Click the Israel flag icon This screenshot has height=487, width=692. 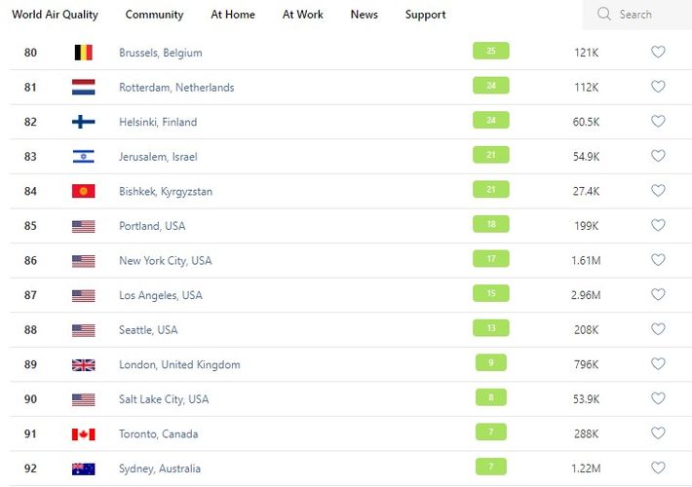point(84,157)
